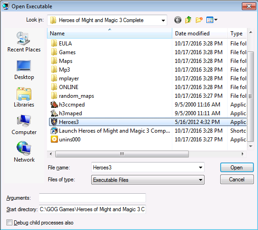Focus the Arguments input field

[x=93, y=198]
